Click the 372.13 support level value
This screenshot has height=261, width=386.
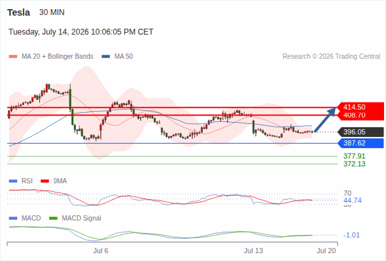point(354,164)
